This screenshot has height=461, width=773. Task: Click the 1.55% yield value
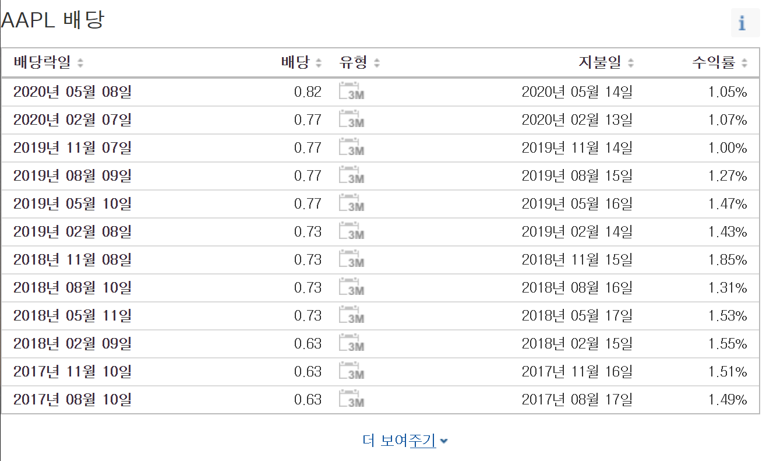point(728,344)
